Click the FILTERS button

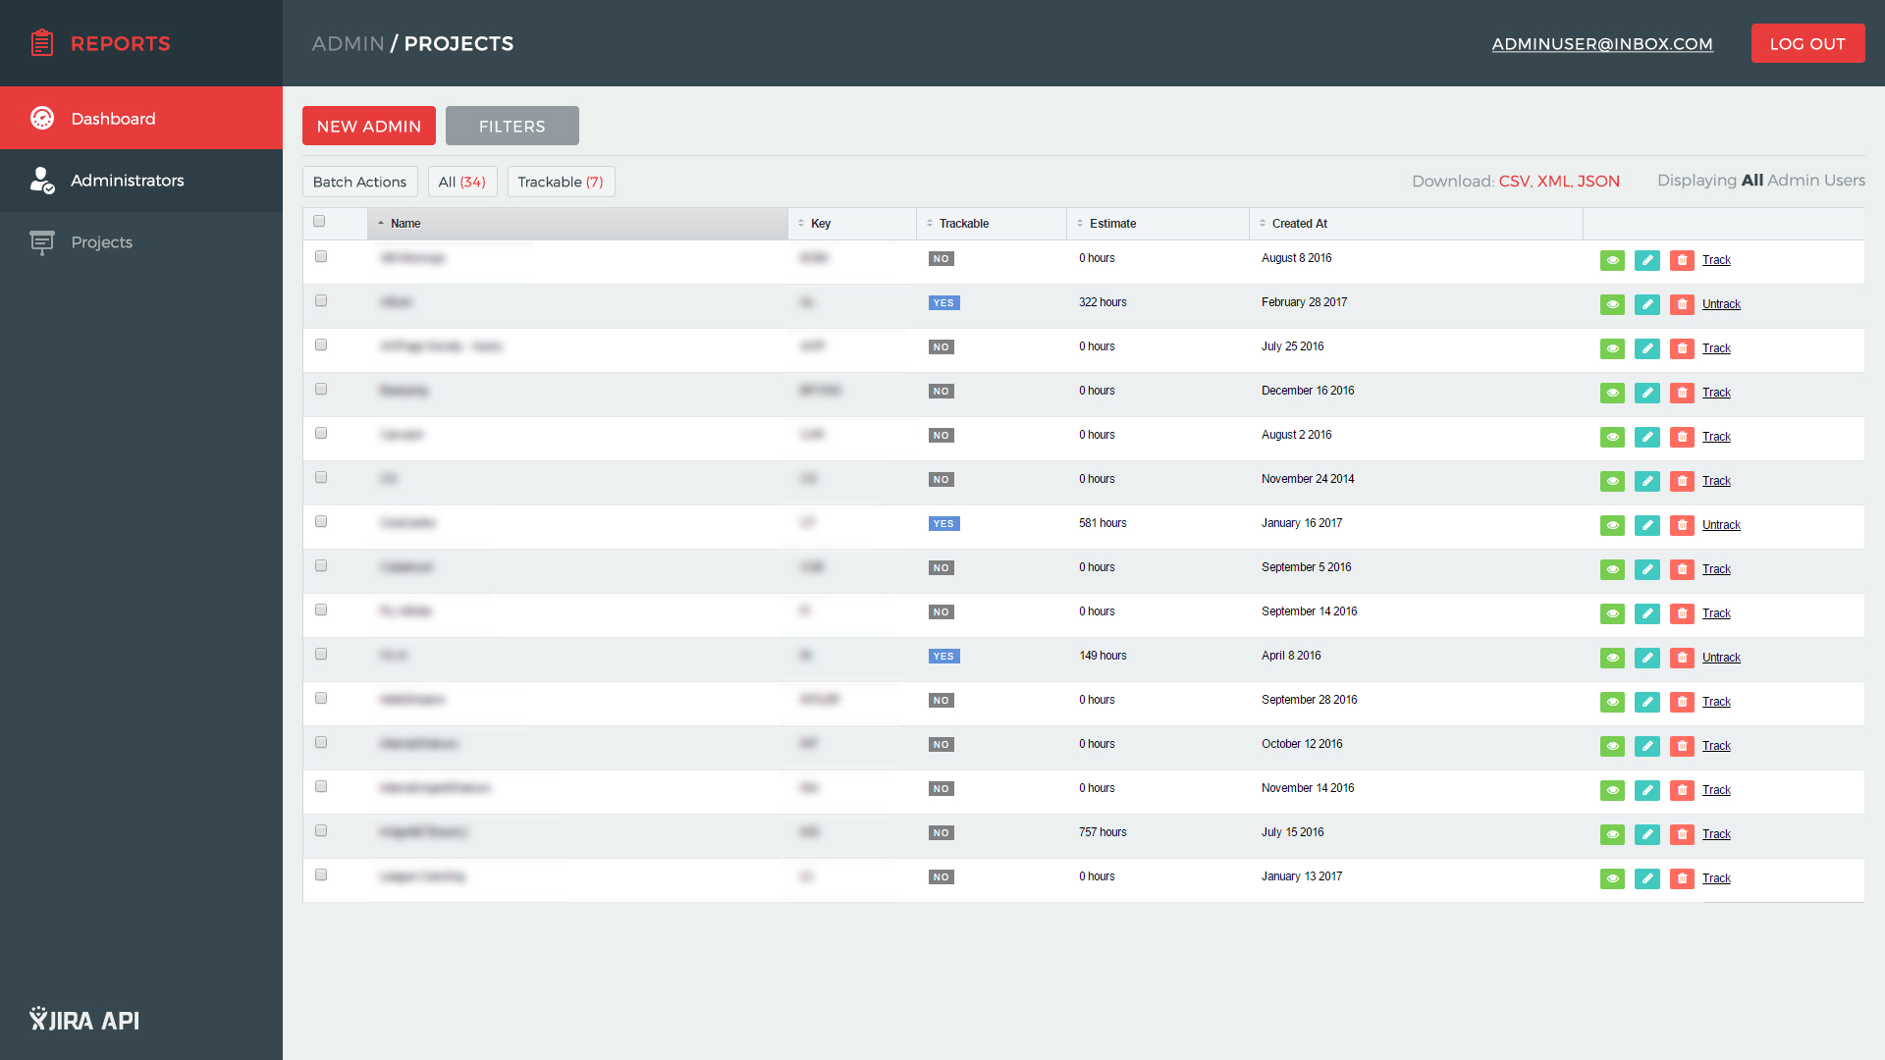coord(512,126)
